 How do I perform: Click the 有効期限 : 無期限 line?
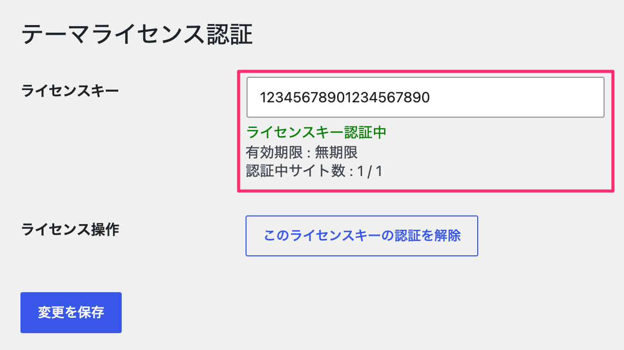coord(302,152)
